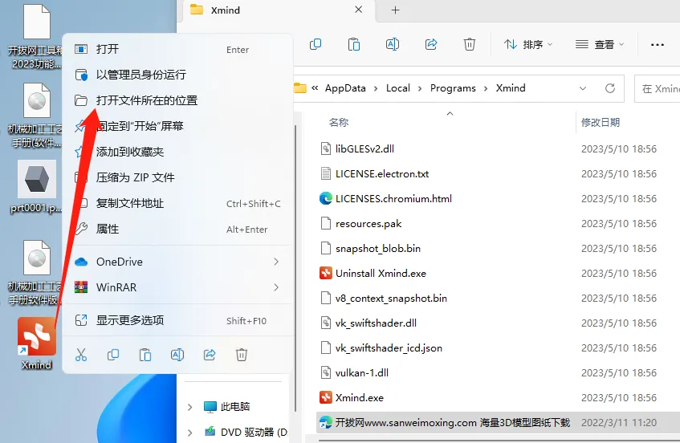Viewport: 680px width, 443px height.
Task: Navigate to Local in breadcrumb
Action: click(397, 88)
